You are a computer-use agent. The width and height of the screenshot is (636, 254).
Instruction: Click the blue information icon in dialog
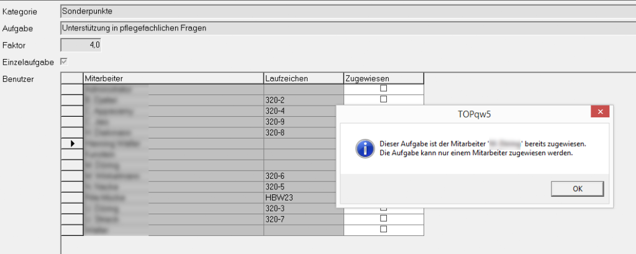click(363, 148)
